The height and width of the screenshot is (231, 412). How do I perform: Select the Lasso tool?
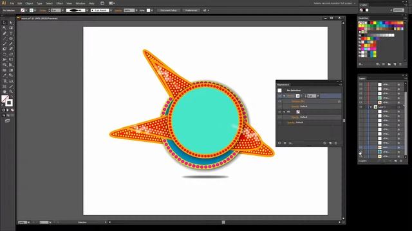pyautogui.click(x=11, y=28)
